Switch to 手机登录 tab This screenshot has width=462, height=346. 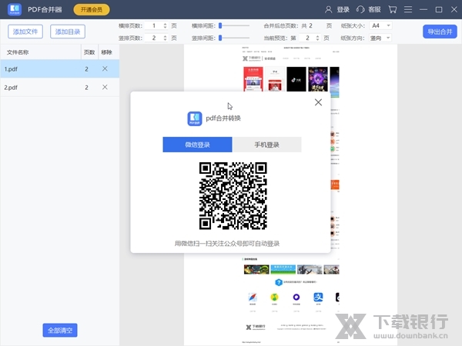(x=266, y=145)
